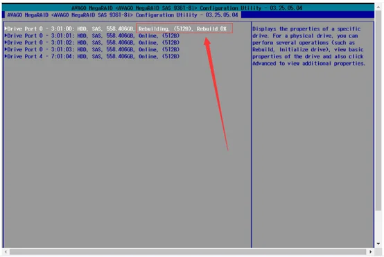This screenshot has height=257, width=384.
Task: Open Drive Port 0 - 3:01:02 entry
Action: [92, 42]
